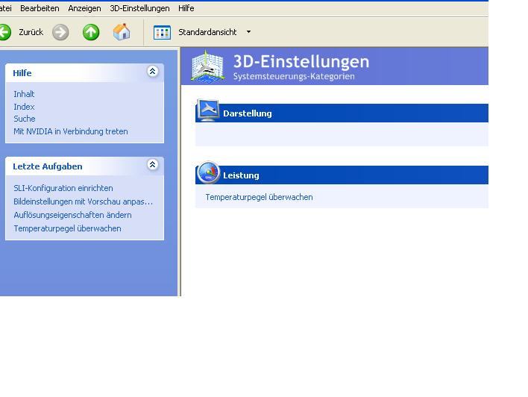Click the 3D-Einstellungen cube header icon
The height and width of the screenshot is (397, 528).
click(208, 66)
